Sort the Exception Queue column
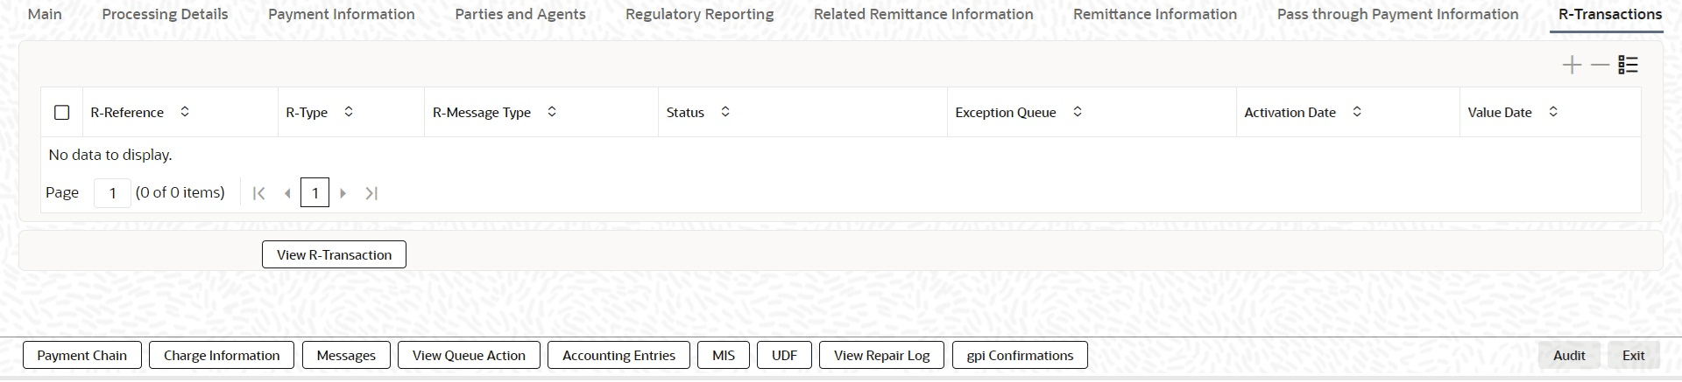The width and height of the screenshot is (1682, 382). click(x=1078, y=112)
